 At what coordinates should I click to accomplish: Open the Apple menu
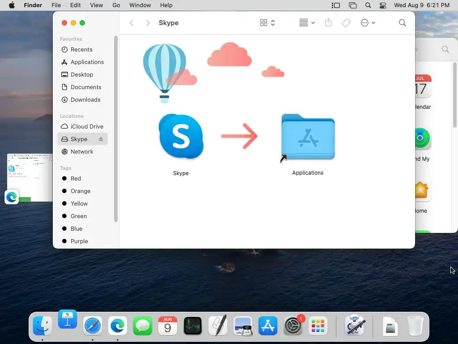tap(12, 5)
